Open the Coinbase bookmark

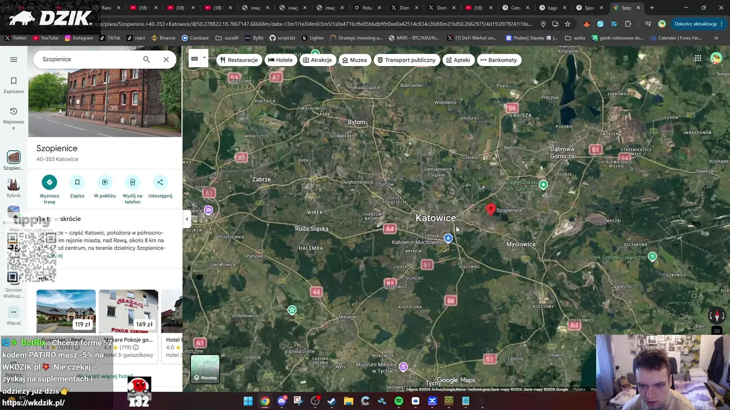[x=195, y=38]
